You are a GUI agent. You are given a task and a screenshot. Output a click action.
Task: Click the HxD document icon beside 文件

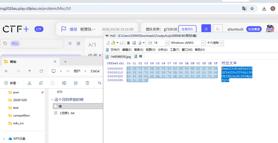[x=107, y=50]
